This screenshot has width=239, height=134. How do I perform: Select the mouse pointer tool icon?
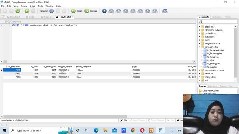click(104, 11)
